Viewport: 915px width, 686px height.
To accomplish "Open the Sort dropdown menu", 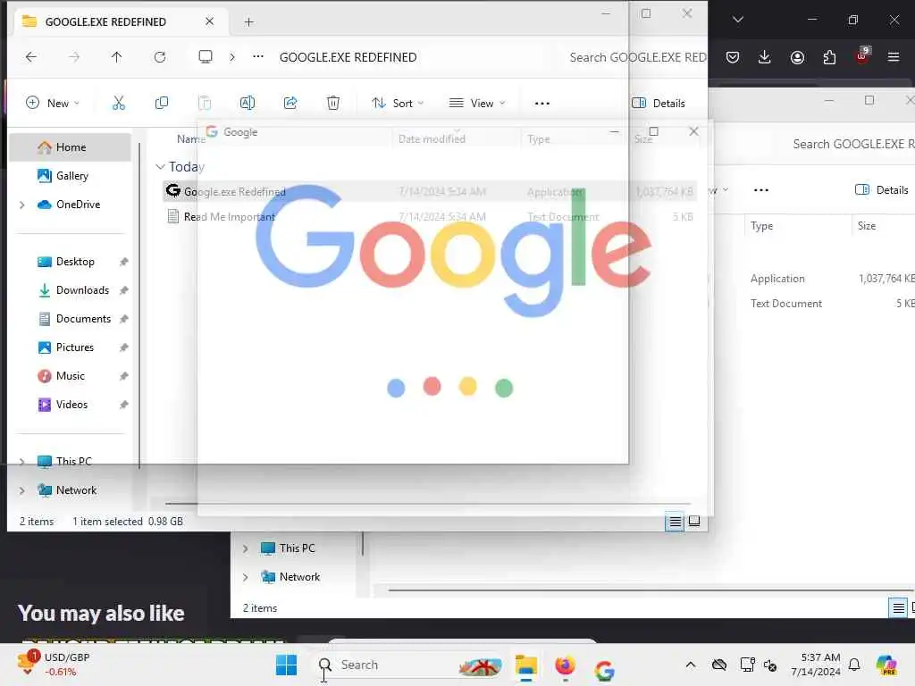I will pos(398,104).
